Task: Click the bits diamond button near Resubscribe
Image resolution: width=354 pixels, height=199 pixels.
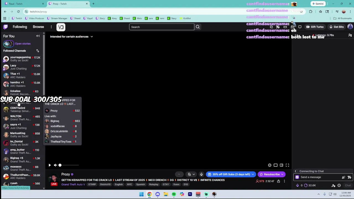Action: [201, 174]
